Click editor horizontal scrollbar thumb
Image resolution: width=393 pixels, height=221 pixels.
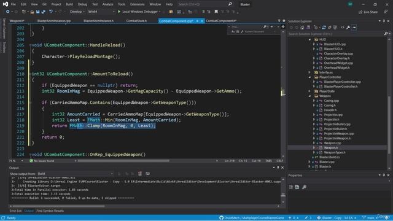[x=123, y=161]
